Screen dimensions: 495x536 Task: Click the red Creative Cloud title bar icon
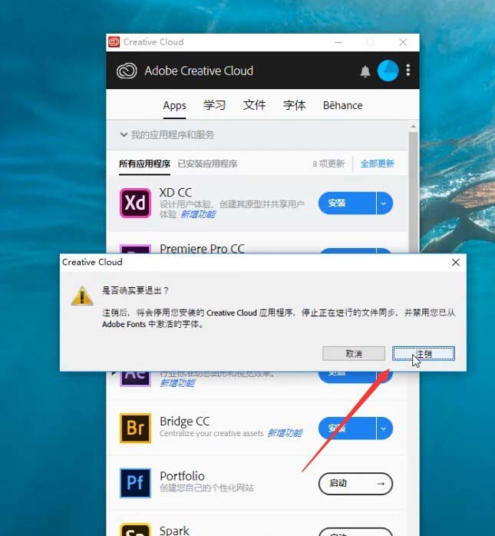click(114, 42)
